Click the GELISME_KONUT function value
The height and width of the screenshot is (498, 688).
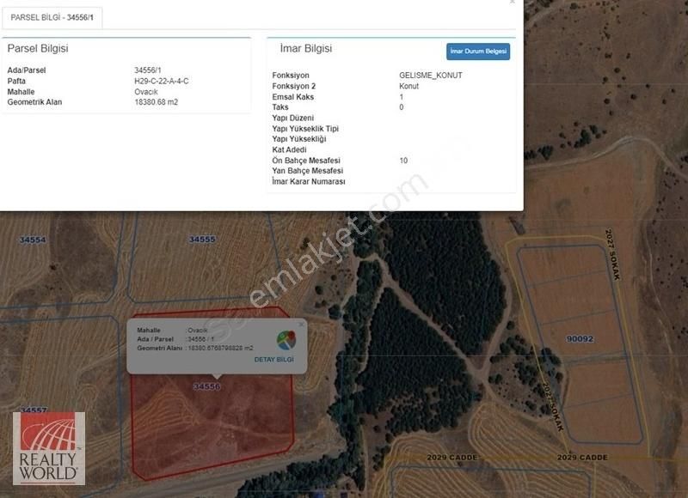431,76
